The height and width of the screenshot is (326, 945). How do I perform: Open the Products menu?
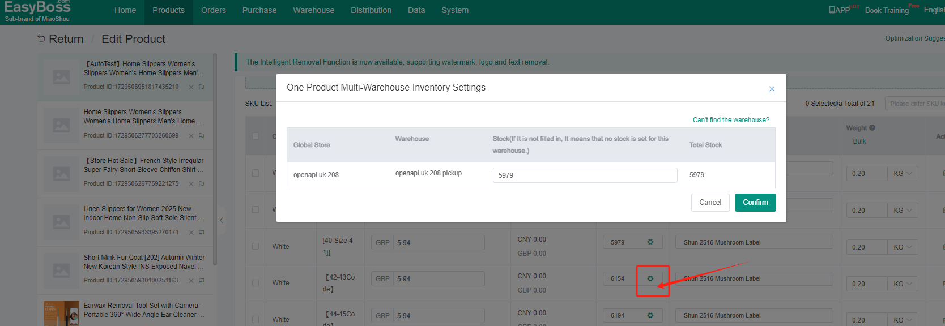[169, 10]
